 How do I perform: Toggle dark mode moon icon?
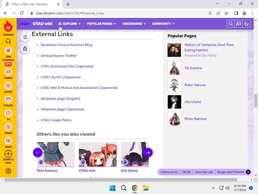(246, 24)
